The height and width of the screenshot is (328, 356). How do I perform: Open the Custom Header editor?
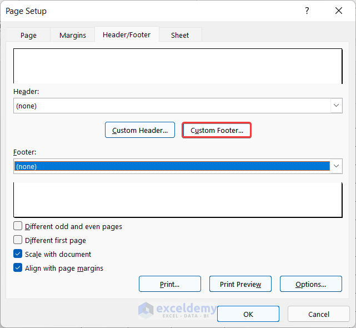pyautogui.click(x=140, y=130)
